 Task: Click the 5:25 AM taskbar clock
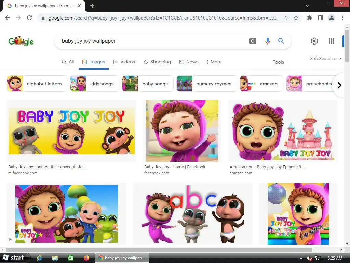[335, 258]
